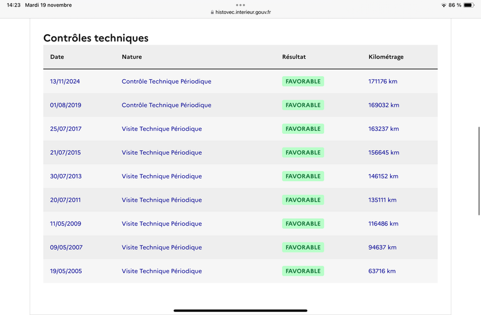
Task: Tap the Wi-Fi status icon
Action: point(444,5)
